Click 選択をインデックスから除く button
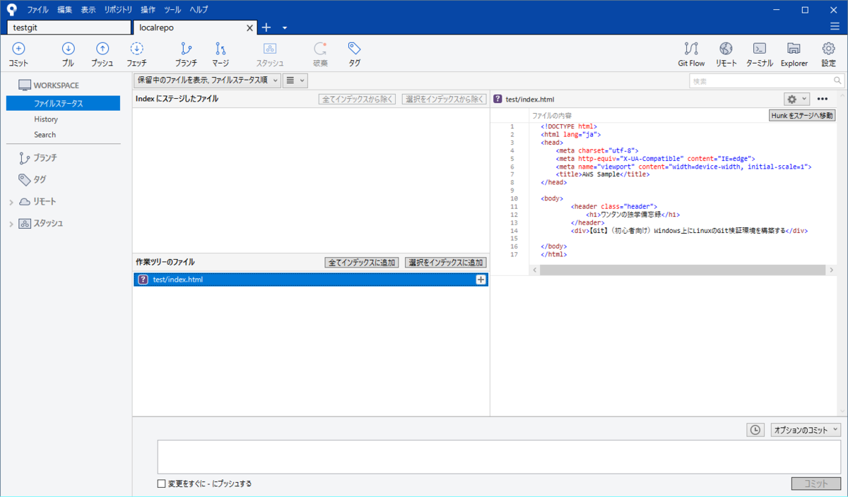 444,99
